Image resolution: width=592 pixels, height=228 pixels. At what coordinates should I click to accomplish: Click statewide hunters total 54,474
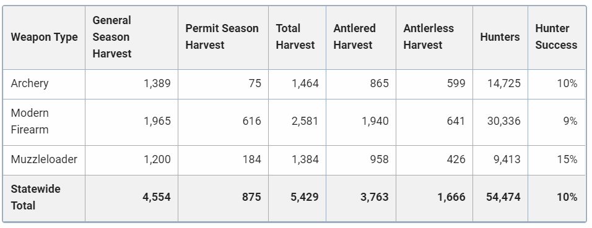point(503,197)
